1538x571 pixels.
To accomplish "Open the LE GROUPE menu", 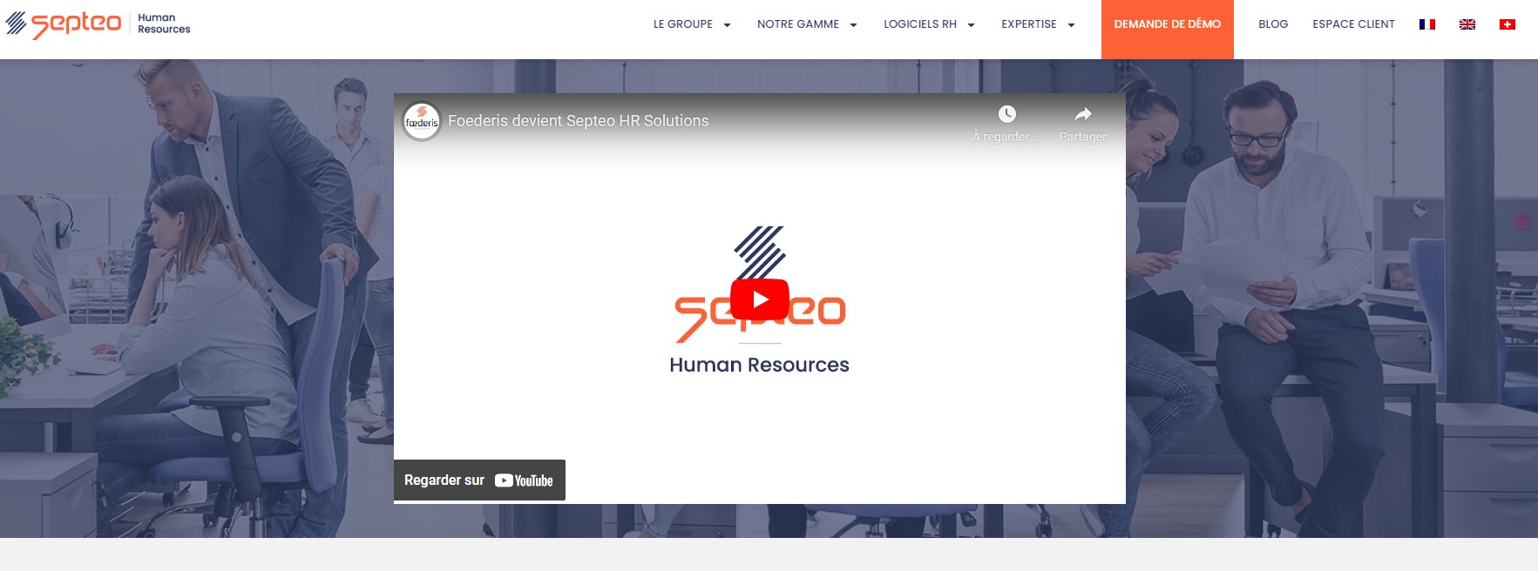I will pyautogui.click(x=683, y=24).
